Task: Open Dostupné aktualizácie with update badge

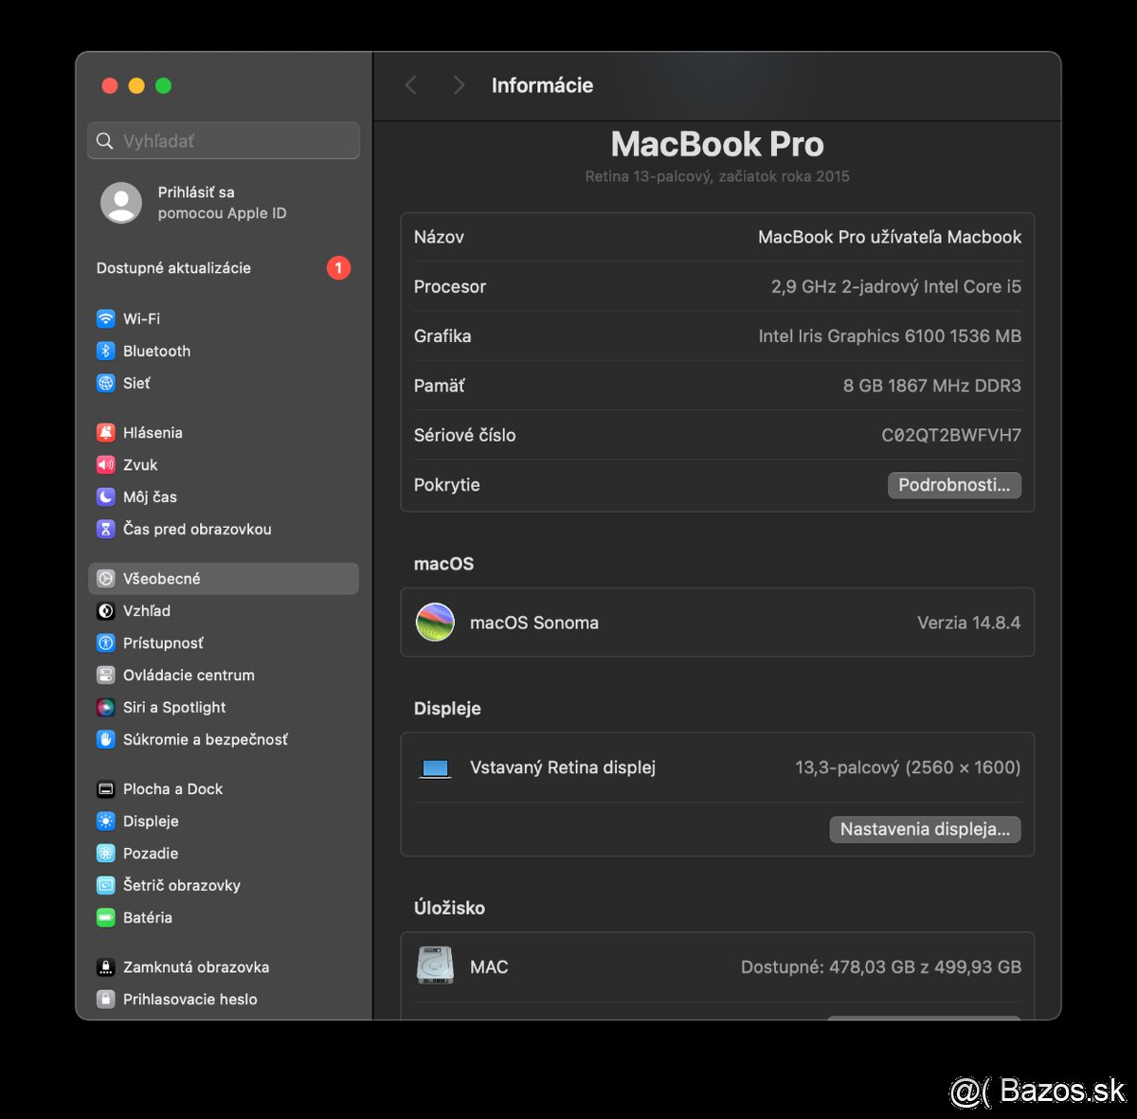Action: pos(173,268)
